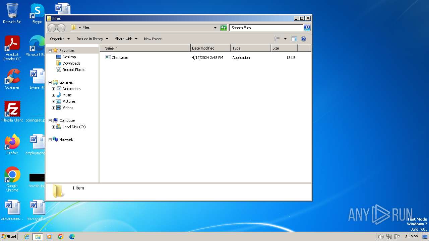This screenshot has width=429, height=241.
Task: Open Firefox desktop shortcut
Action: point(12,144)
